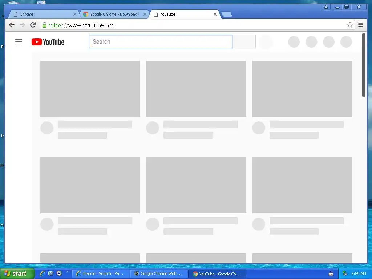
Task: Launch Internet Explorer from quick launch
Action: pos(43,274)
